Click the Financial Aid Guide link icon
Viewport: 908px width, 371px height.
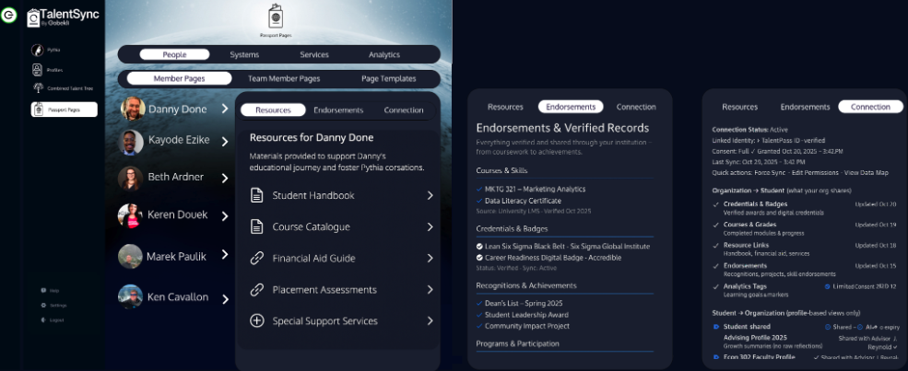point(257,259)
